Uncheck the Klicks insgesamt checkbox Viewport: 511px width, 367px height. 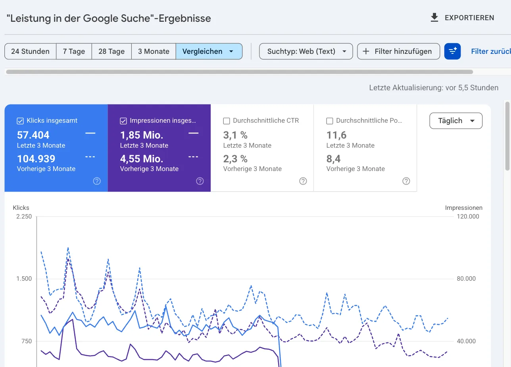point(20,121)
